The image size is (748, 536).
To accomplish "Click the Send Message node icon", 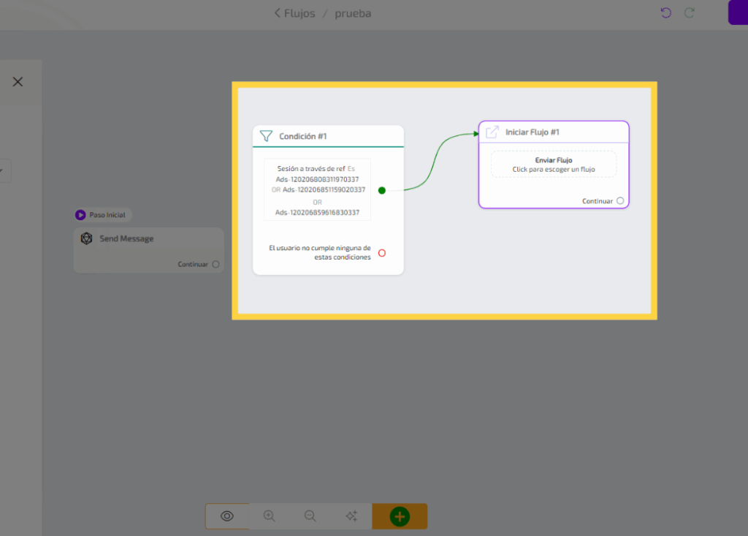I will (x=87, y=238).
